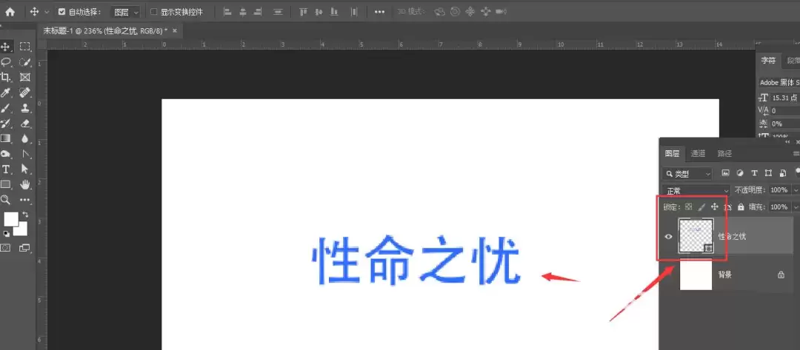Filter layers by shape layer icon
Screen dimensions: 800x350
coord(768,173)
